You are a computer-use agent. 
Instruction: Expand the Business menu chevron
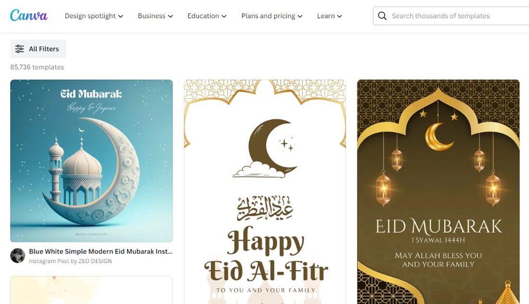(x=170, y=16)
